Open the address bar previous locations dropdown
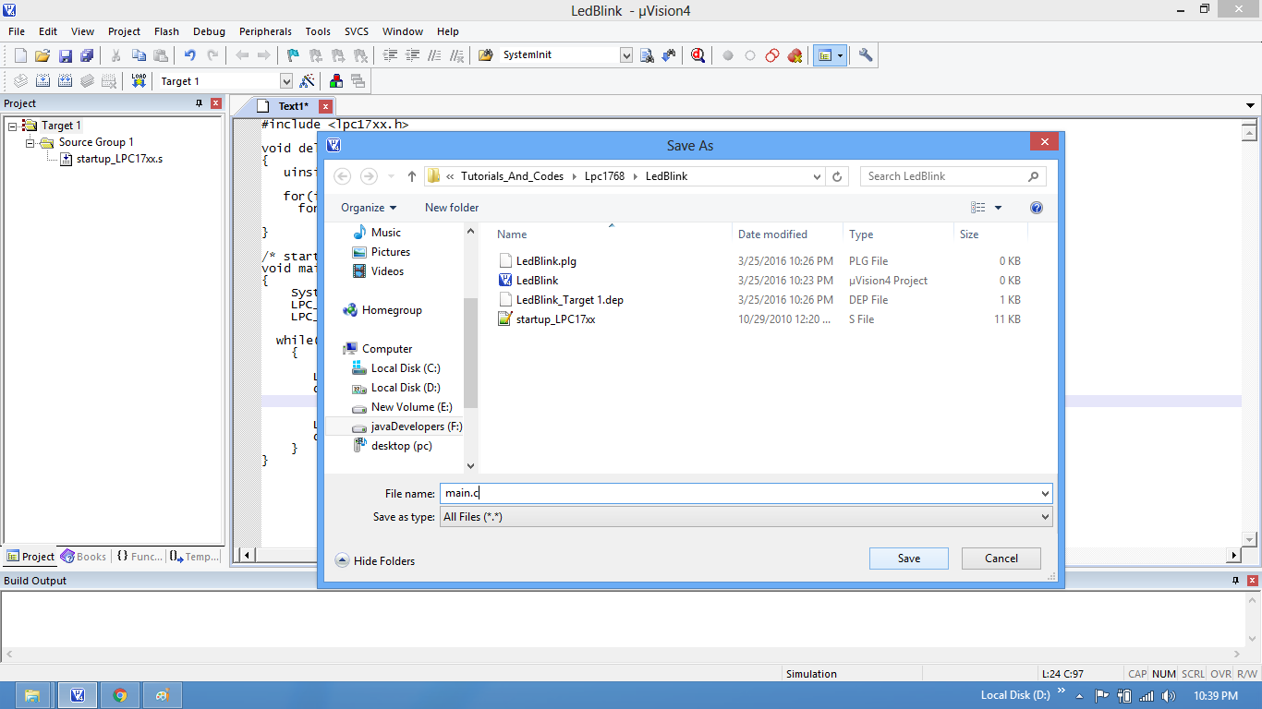Image resolution: width=1262 pixels, height=709 pixels. (817, 176)
